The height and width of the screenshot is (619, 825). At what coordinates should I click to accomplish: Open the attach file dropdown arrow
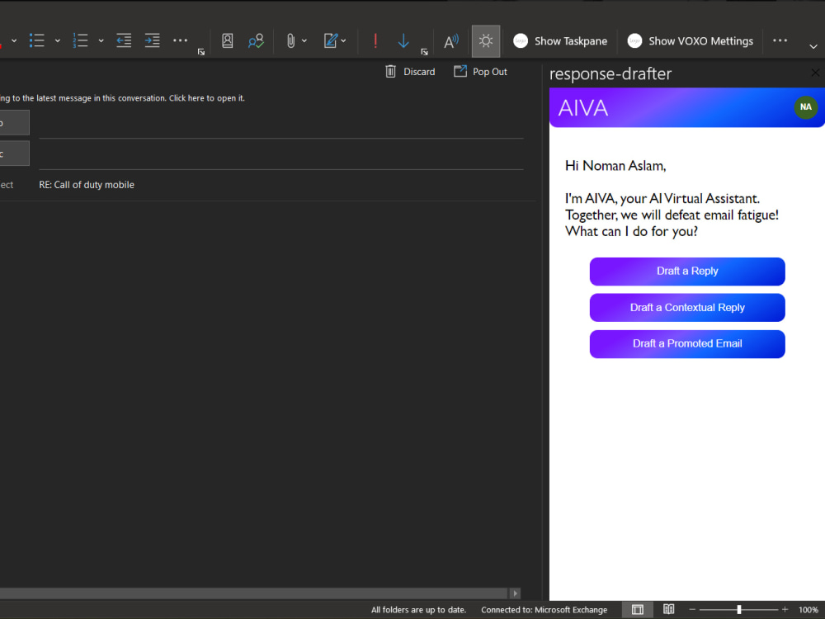(x=304, y=40)
